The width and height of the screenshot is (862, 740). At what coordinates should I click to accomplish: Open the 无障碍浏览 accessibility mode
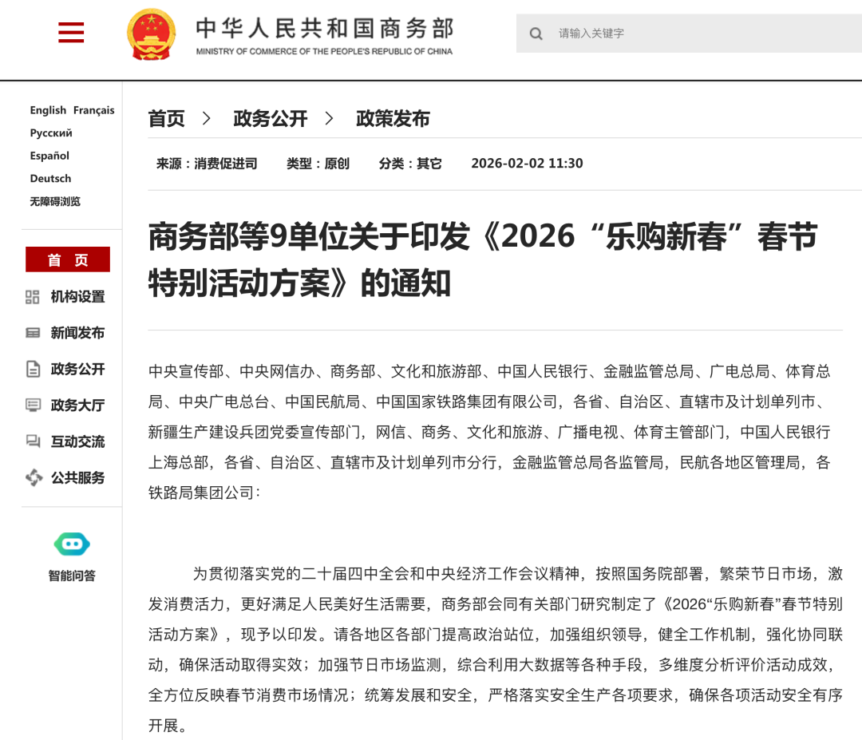pos(54,201)
